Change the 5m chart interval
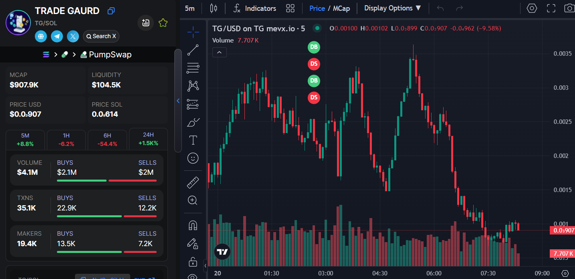The width and height of the screenshot is (575, 279). click(x=190, y=8)
